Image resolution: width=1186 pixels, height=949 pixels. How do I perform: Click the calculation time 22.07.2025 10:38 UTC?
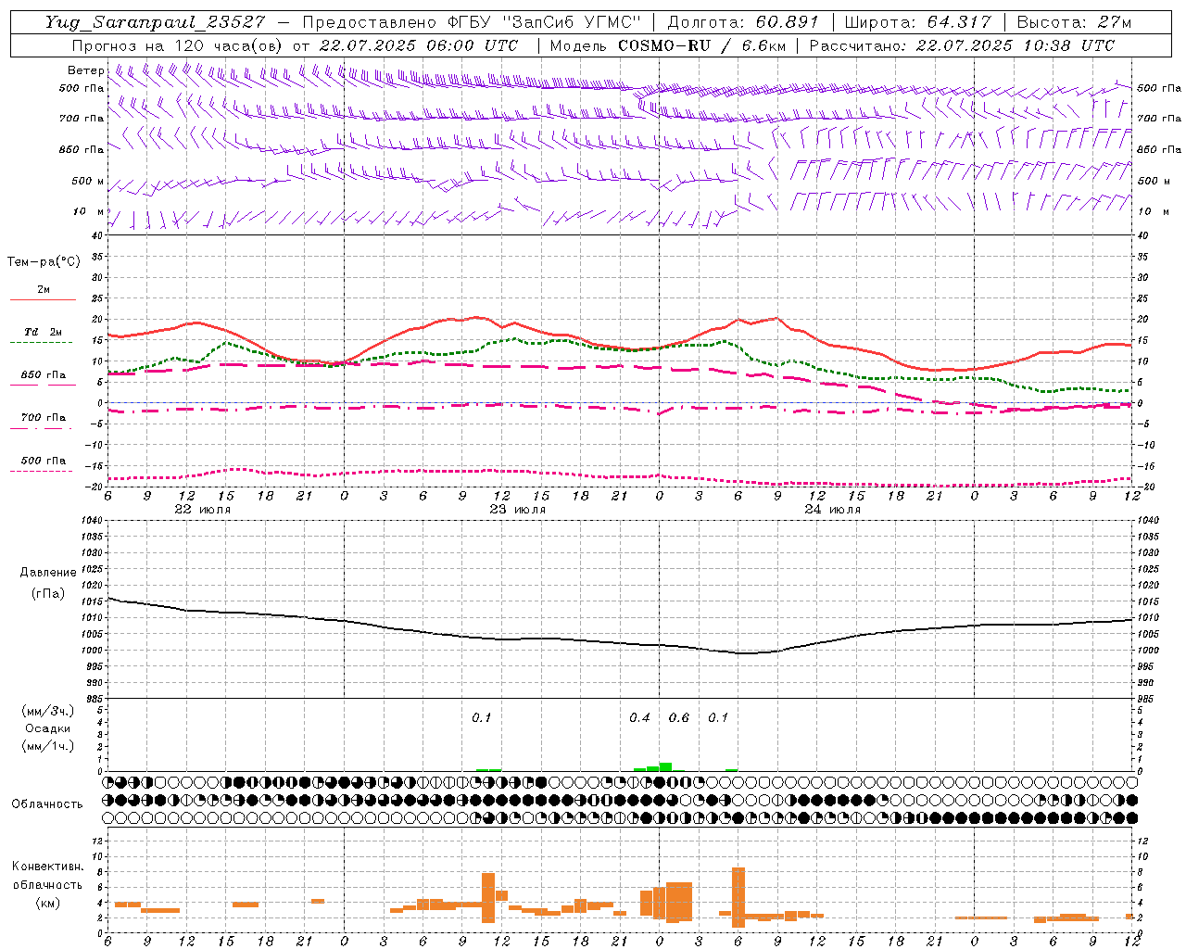tap(1015, 45)
